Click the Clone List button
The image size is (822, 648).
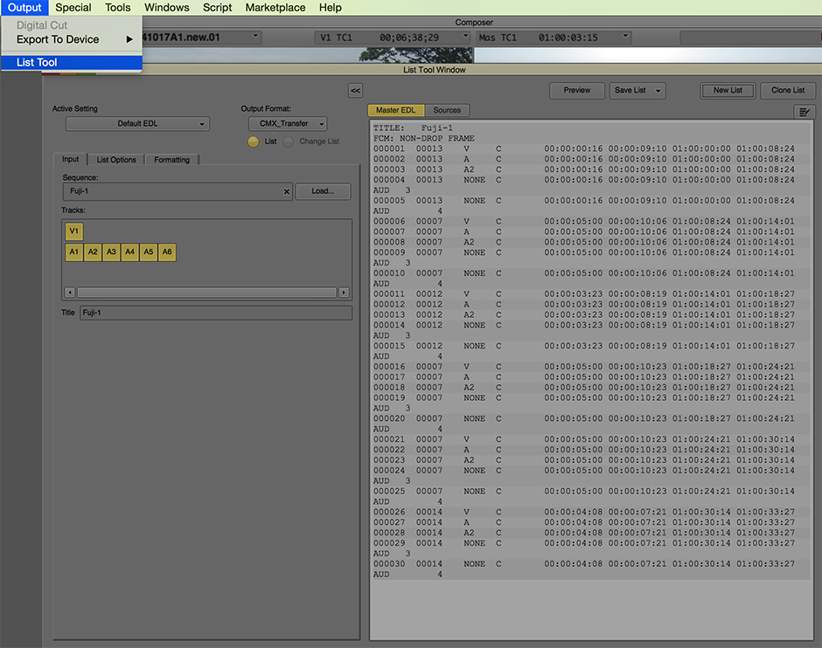coord(787,91)
